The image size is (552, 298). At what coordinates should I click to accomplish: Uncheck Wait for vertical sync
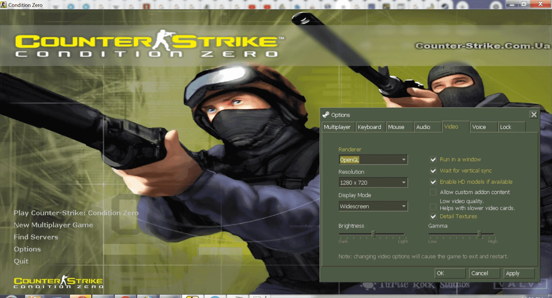click(x=433, y=171)
